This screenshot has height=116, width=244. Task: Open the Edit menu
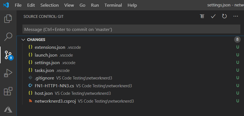click(31, 5)
